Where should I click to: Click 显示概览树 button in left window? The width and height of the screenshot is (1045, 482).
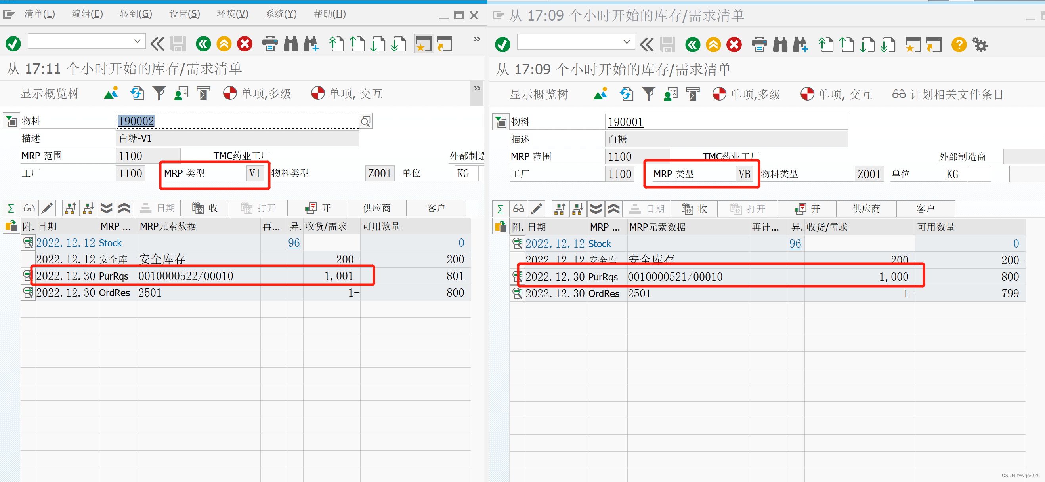coord(50,93)
